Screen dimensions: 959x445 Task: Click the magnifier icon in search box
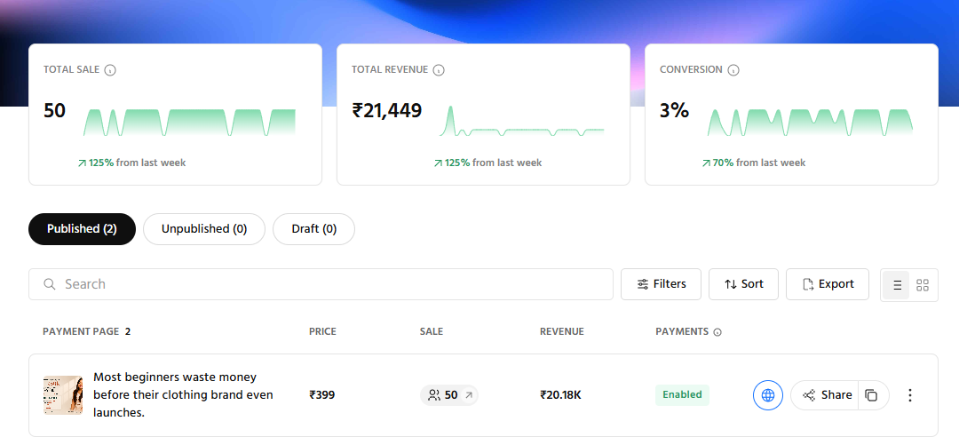pyautogui.click(x=50, y=284)
